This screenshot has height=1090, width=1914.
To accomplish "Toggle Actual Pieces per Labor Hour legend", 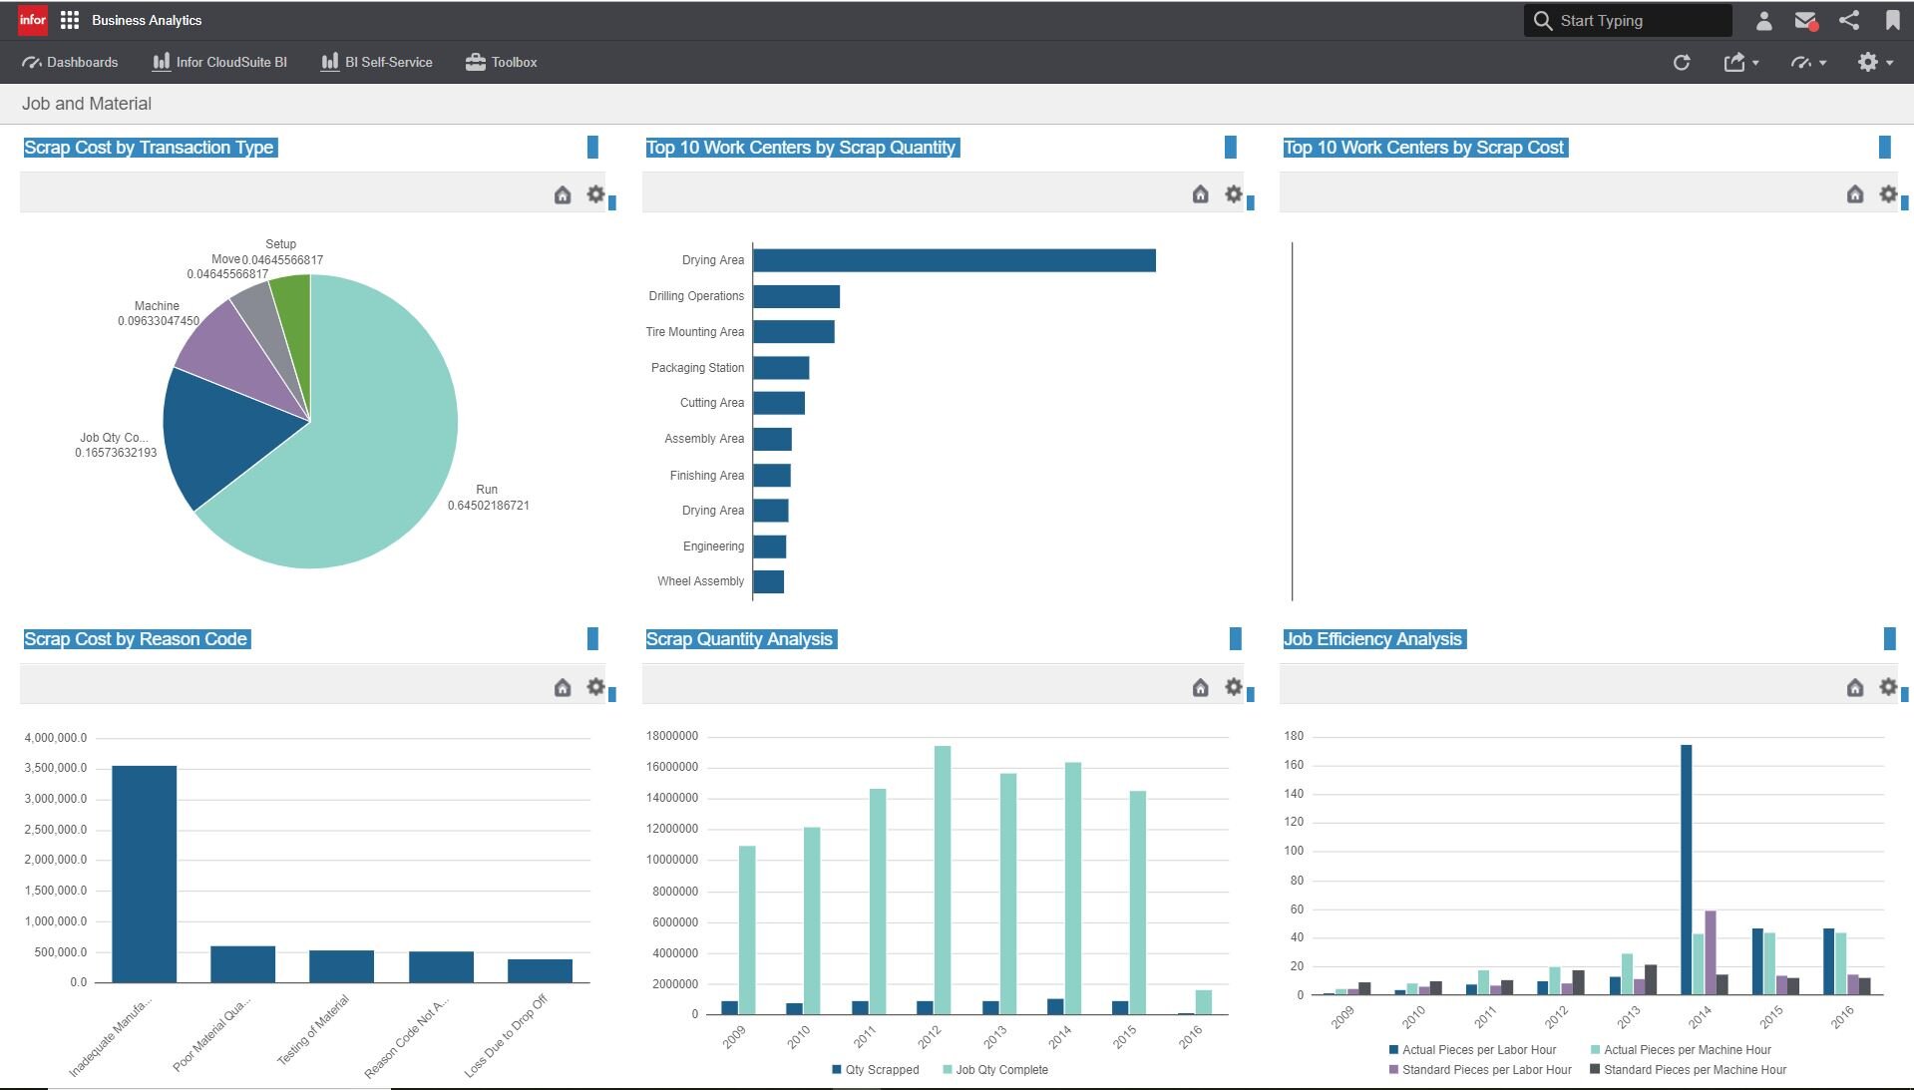I will tap(1472, 1050).
